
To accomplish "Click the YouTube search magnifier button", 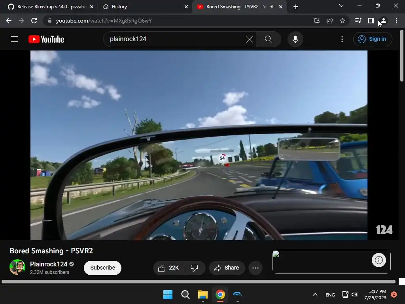I will point(269,39).
